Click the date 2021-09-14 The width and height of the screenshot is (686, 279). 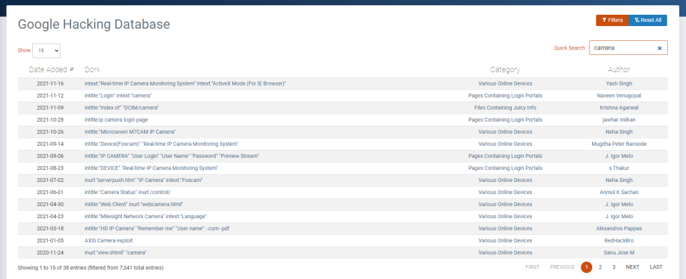50,144
